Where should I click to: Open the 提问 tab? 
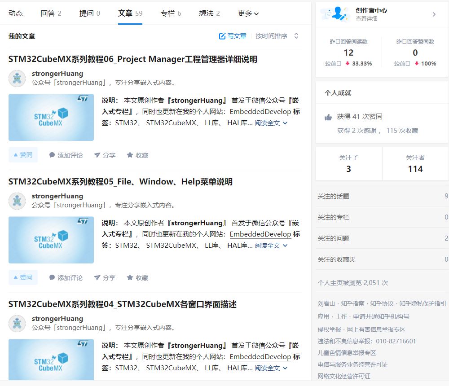[90, 13]
